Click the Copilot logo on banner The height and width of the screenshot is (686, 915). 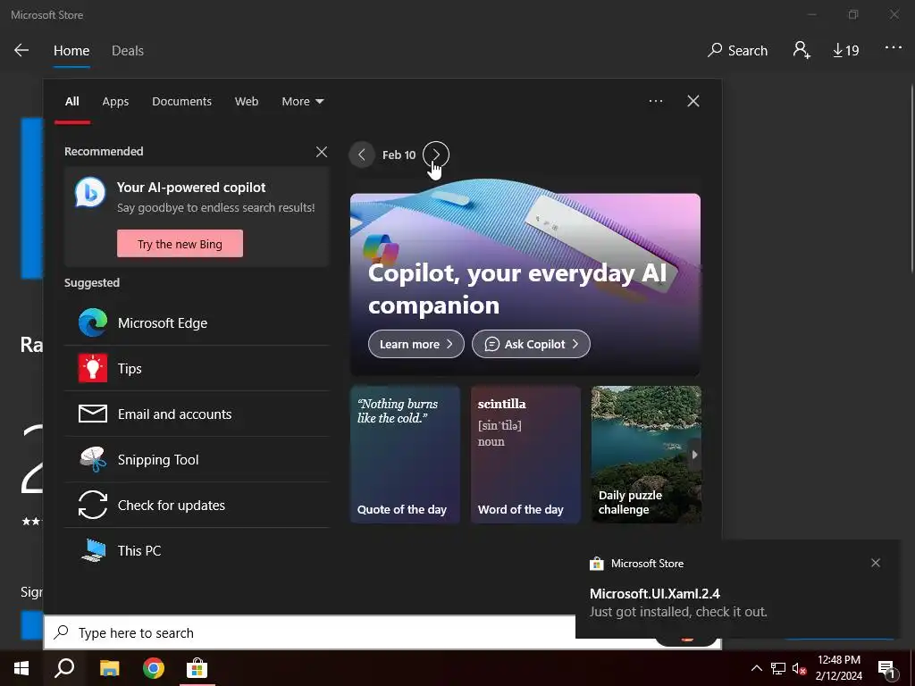[380, 248]
